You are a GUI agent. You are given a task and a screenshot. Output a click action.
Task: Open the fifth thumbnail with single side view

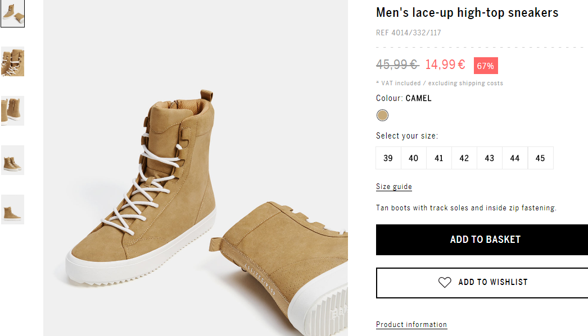pos(12,210)
